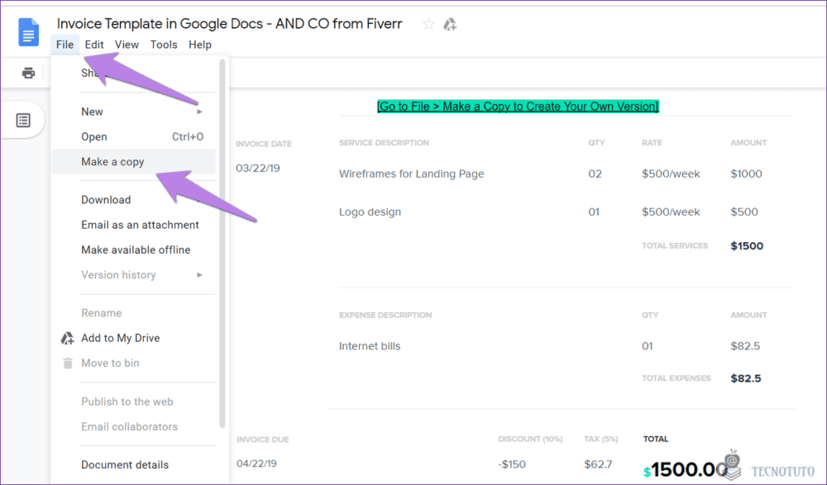This screenshot has width=827, height=485.
Task: Expand the New submenu arrow
Action: (199, 112)
